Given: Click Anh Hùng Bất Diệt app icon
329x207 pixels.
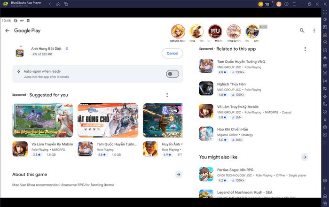Looking at the screenshot, I should 20,53.
